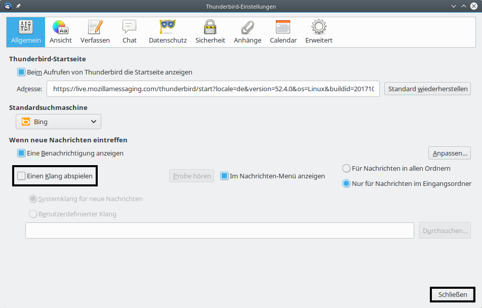Click the start page Adresse field
This screenshot has height=308, width=482.
pyautogui.click(x=213, y=89)
